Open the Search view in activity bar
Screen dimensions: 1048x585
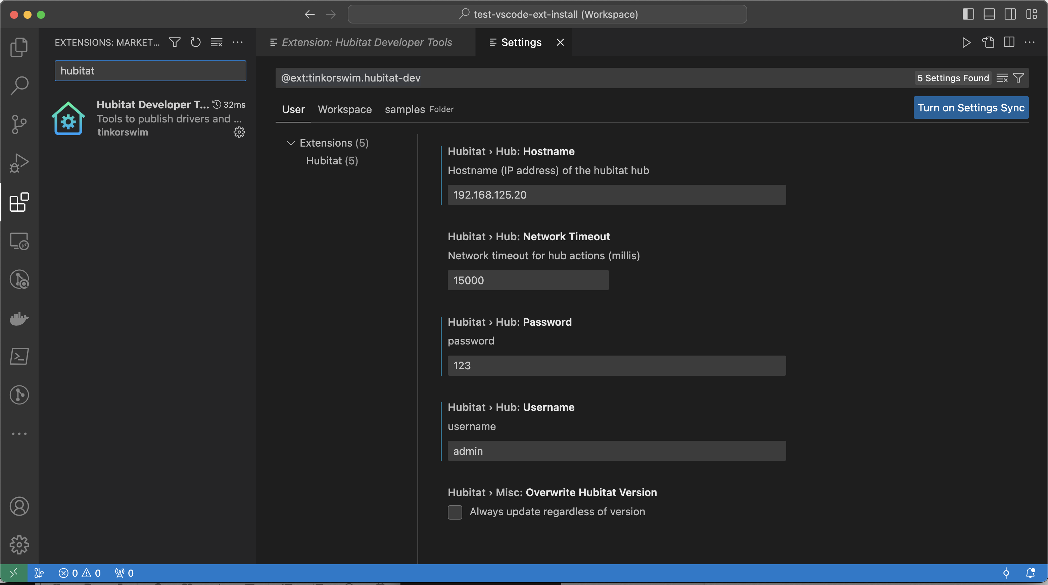(19, 86)
